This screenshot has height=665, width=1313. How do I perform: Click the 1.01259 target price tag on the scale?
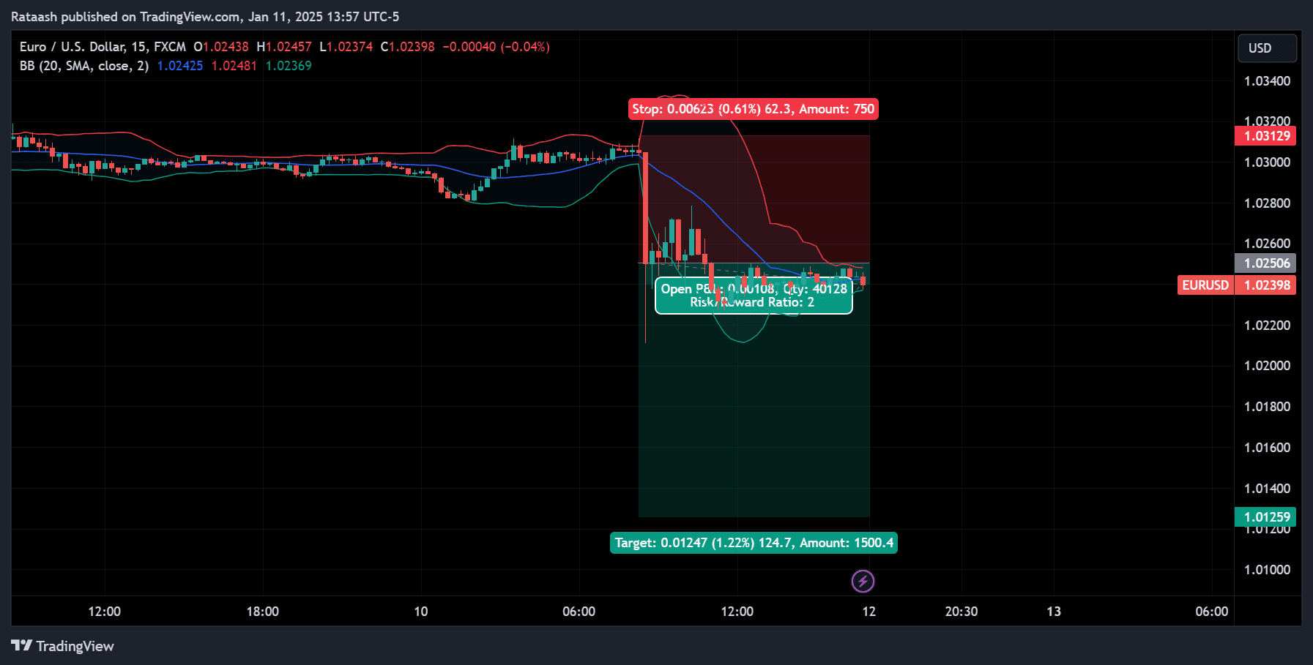(x=1265, y=516)
